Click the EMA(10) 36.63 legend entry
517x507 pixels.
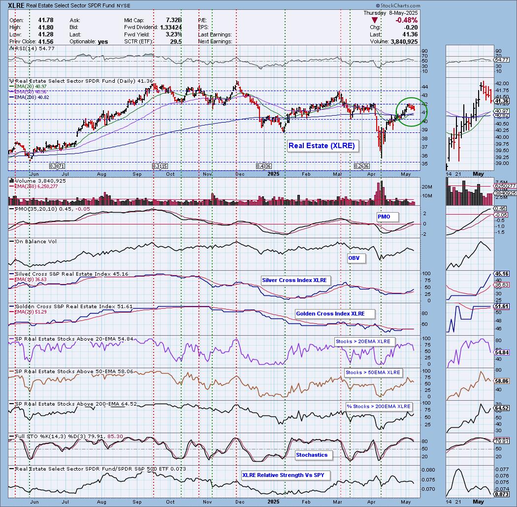[28, 280]
